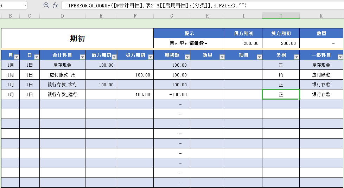Open the 一级科目 column filter dropdown
The width and height of the screenshot is (344, 188).
pos(340,57)
